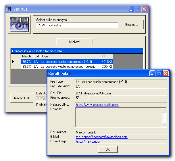Click the Files scanned field showing 53

tap(82, 98)
